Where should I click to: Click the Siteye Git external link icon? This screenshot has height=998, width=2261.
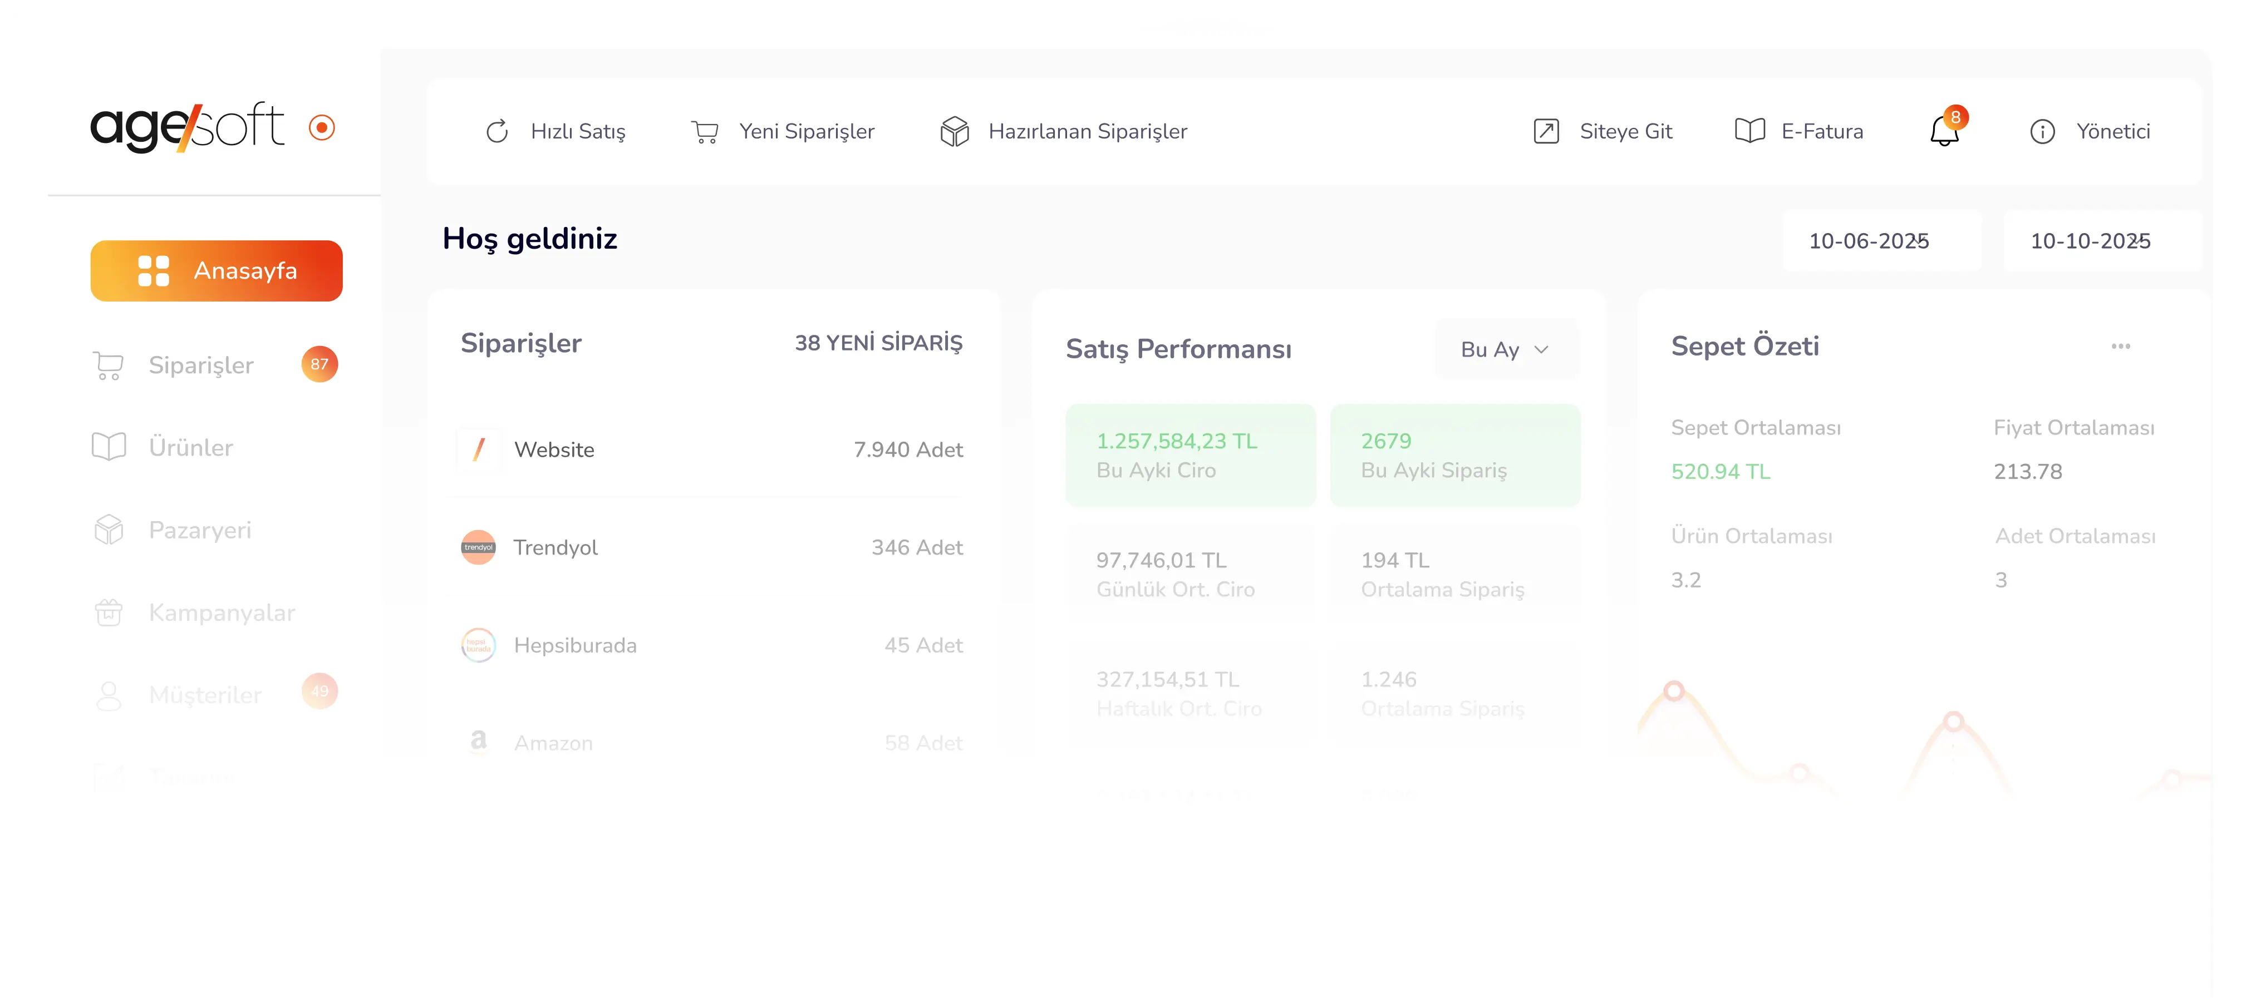pyautogui.click(x=1546, y=131)
